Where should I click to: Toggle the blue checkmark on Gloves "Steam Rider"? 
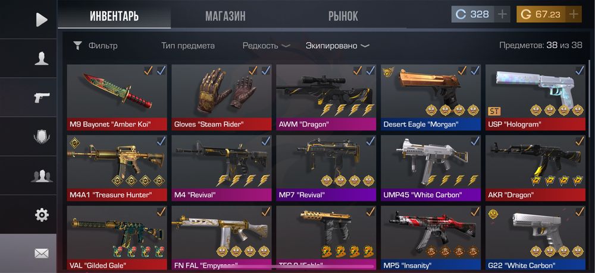click(x=265, y=71)
